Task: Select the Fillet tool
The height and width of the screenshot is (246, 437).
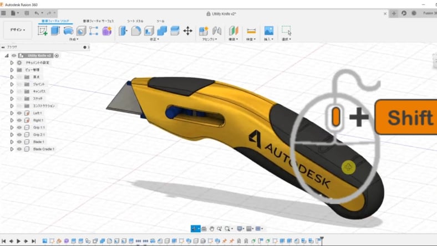Action: pyautogui.click(x=136, y=30)
